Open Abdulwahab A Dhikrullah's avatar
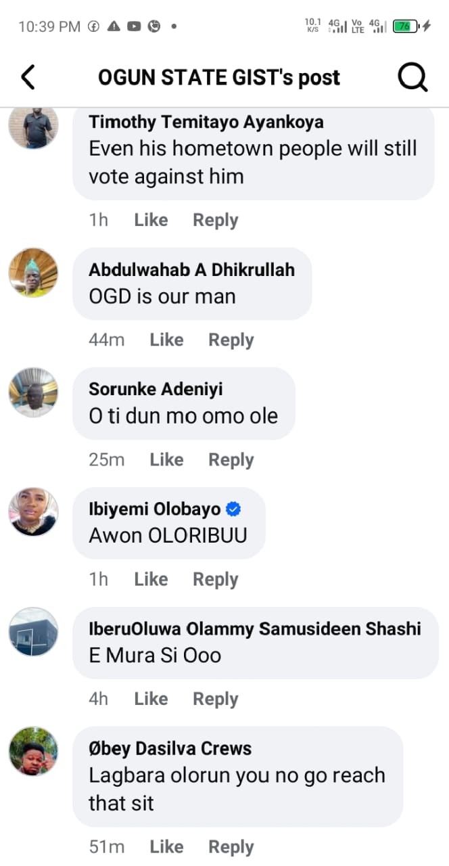Image resolution: width=449 pixels, height=866 pixels. [33, 273]
